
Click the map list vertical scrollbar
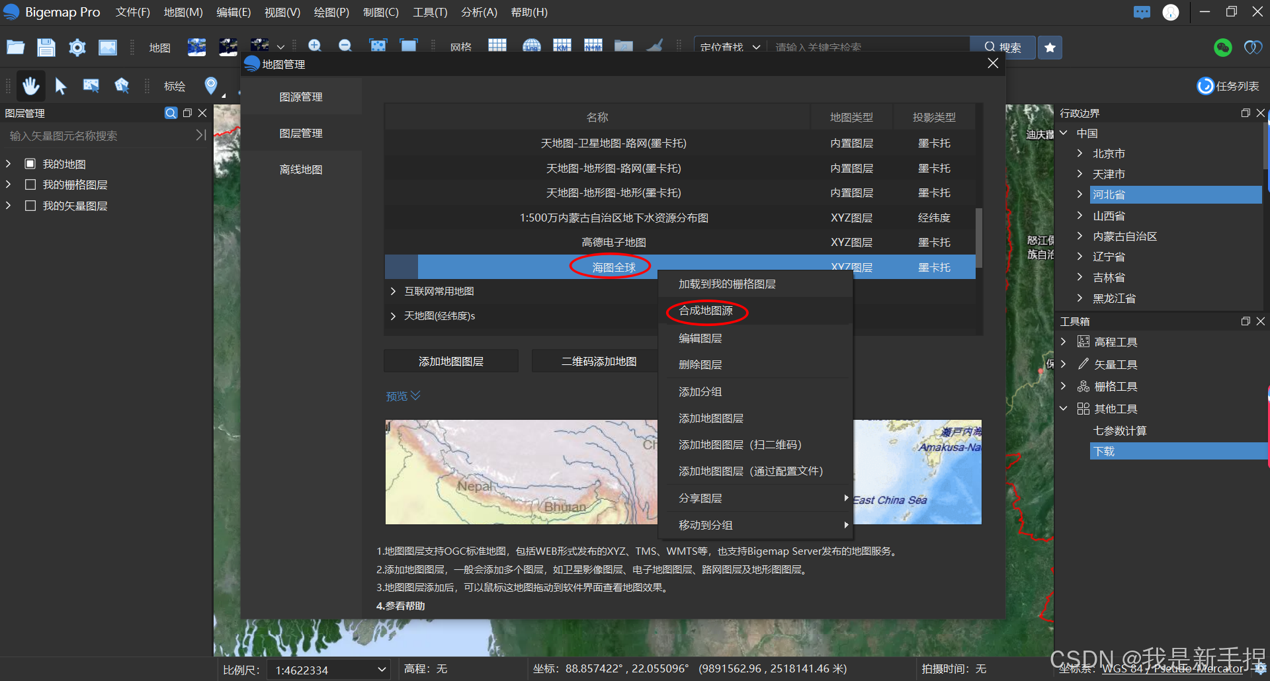(979, 238)
